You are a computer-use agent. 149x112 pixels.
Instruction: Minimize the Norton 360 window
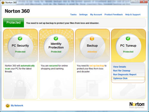click(133, 2)
